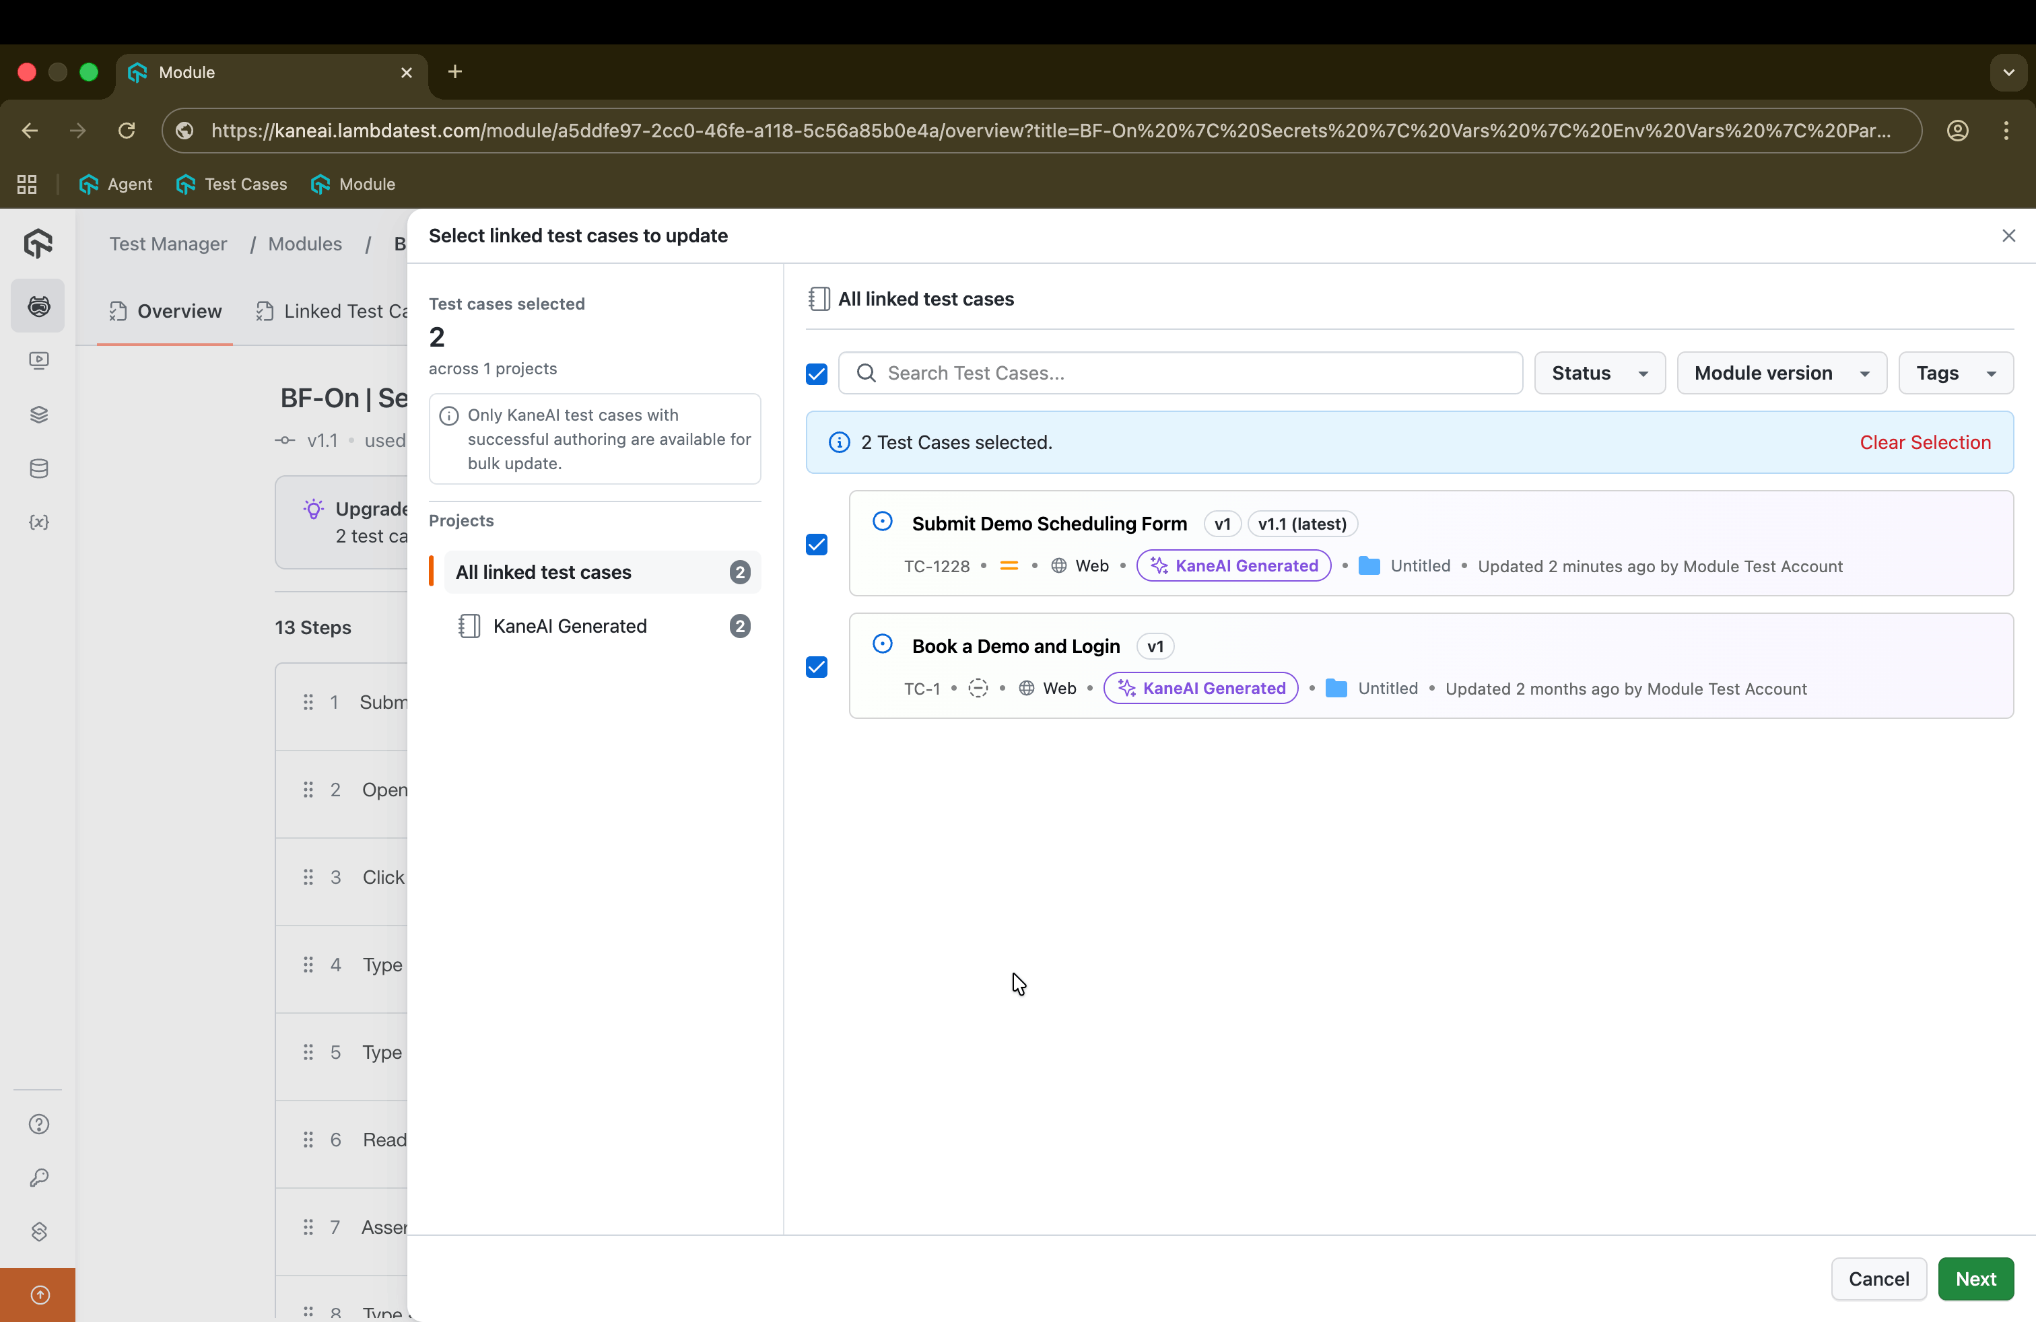Click the key icon in sidebar
Viewport: 2036px width, 1322px height.
(38, 1179)
